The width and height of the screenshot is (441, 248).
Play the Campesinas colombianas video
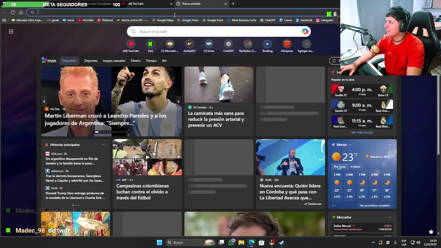coord(147,157)
